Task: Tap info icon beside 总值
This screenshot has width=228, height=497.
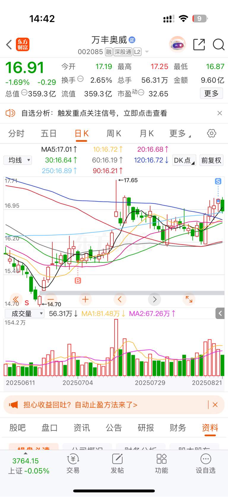Action: [24, 93]
